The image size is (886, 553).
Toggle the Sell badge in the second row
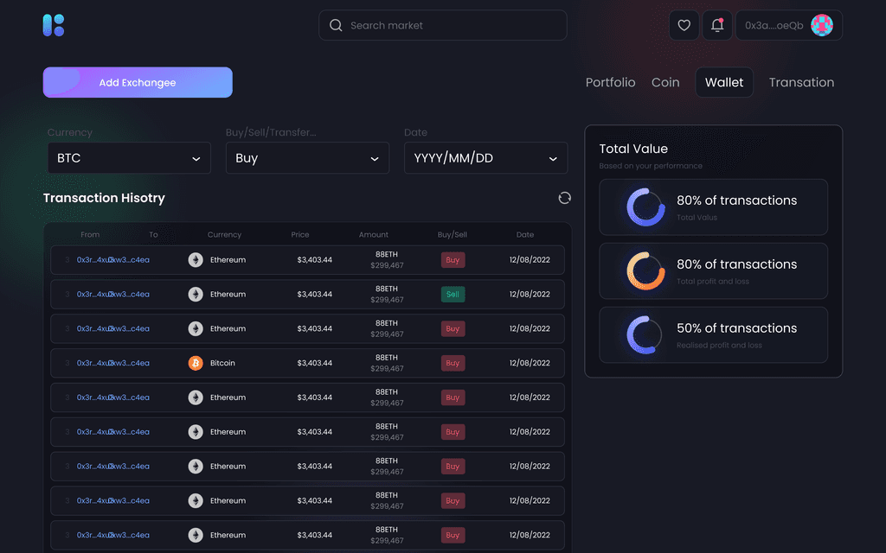click(453, 294)
